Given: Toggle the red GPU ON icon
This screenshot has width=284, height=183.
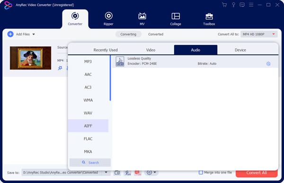Looking at the screenshot, I should click(x=138, y=173).
